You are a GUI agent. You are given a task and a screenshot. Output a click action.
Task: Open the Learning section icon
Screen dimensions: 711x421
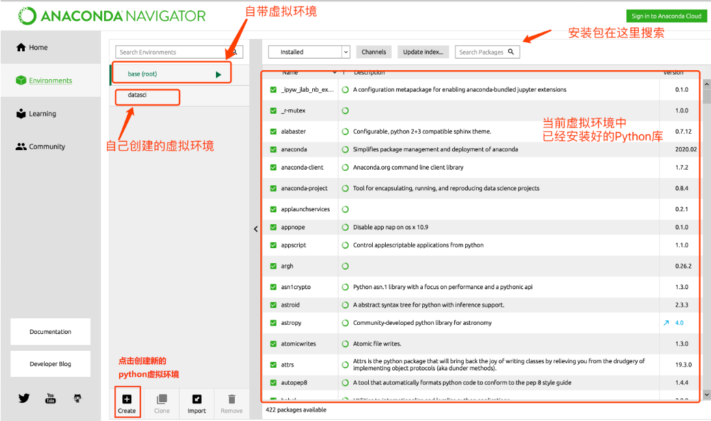(x=21, y=113)
